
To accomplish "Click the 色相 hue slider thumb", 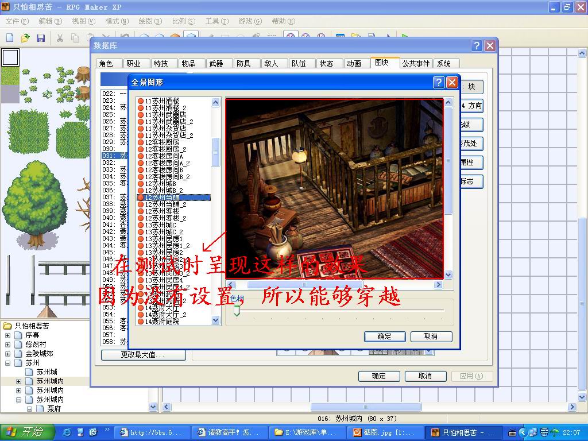I will pyautogui.click(x=237, y=311).
